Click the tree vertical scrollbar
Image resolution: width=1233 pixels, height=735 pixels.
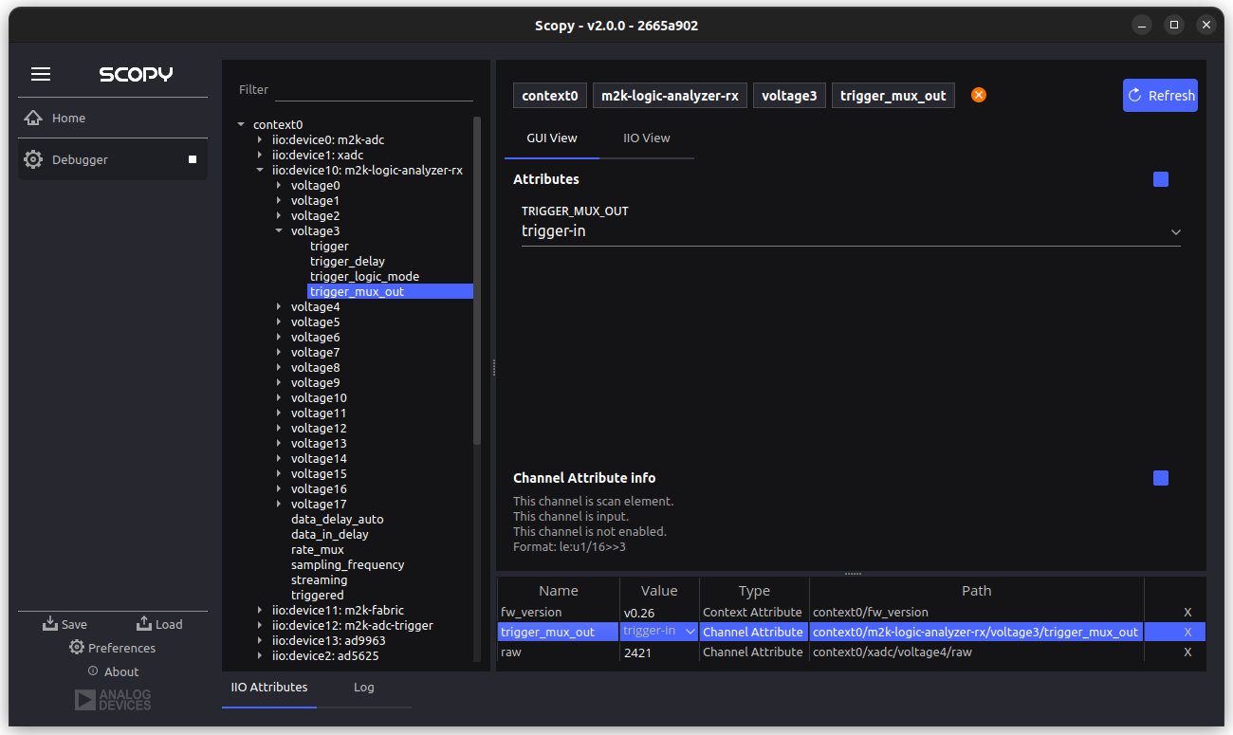[x=477, y=281]
